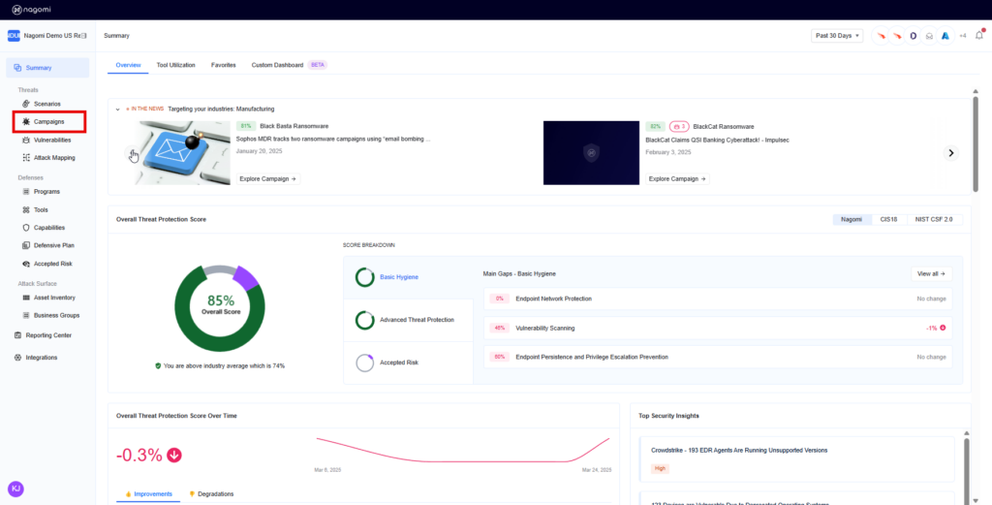Select Advanced Threat Protection in score breakdown

408,320
